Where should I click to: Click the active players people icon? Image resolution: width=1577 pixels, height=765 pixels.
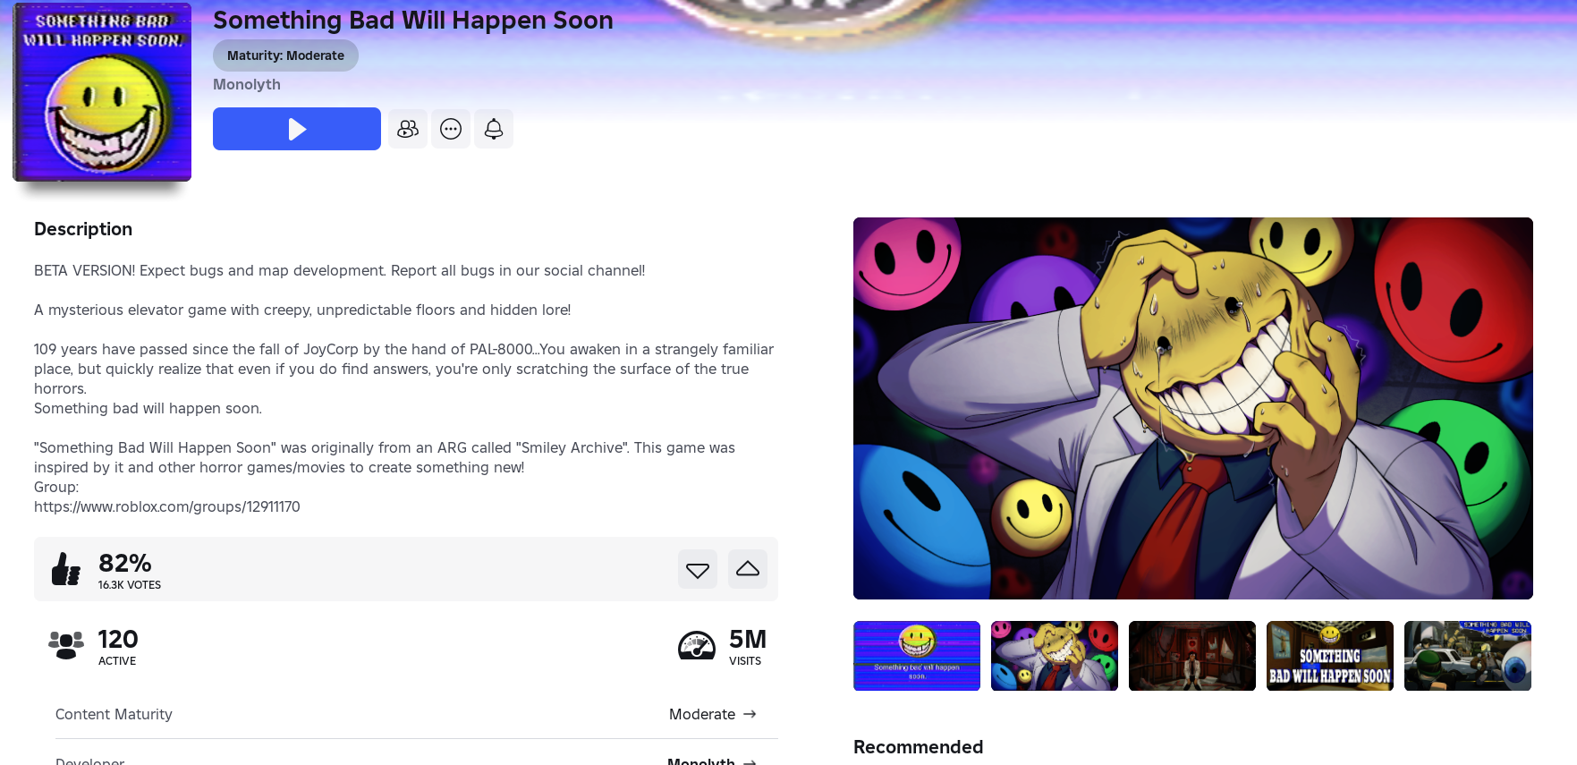coord(66,645)
